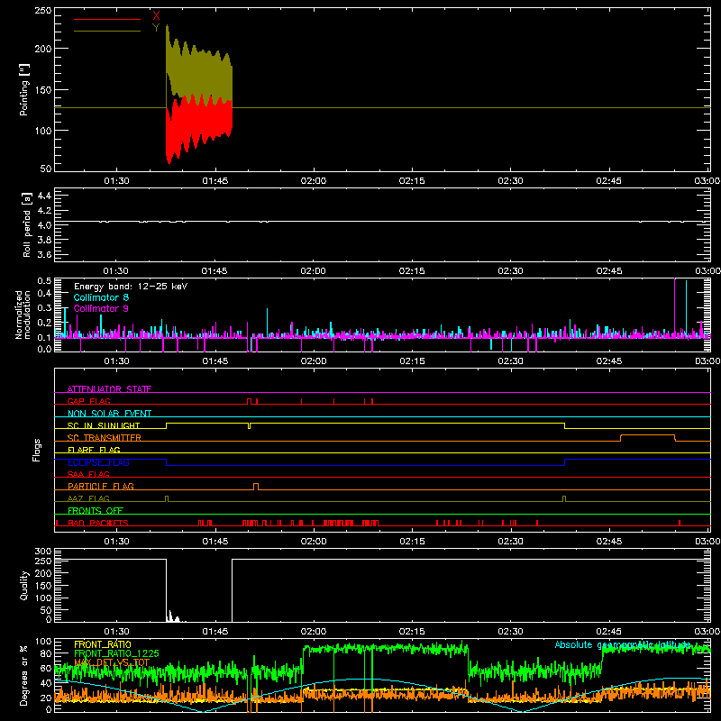Viewport: 721px width, 721px height.
Task: Click the 02:45 label under modulation plot
Action: (x=609, y=361)
